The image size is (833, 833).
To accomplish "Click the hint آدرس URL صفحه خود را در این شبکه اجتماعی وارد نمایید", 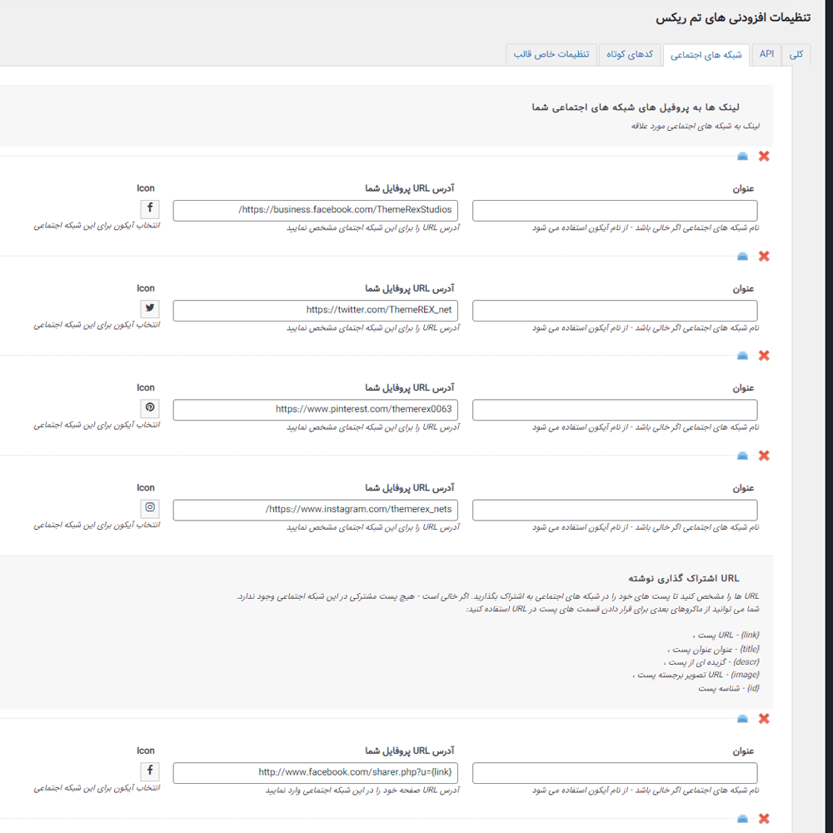I will pos(363,791).
